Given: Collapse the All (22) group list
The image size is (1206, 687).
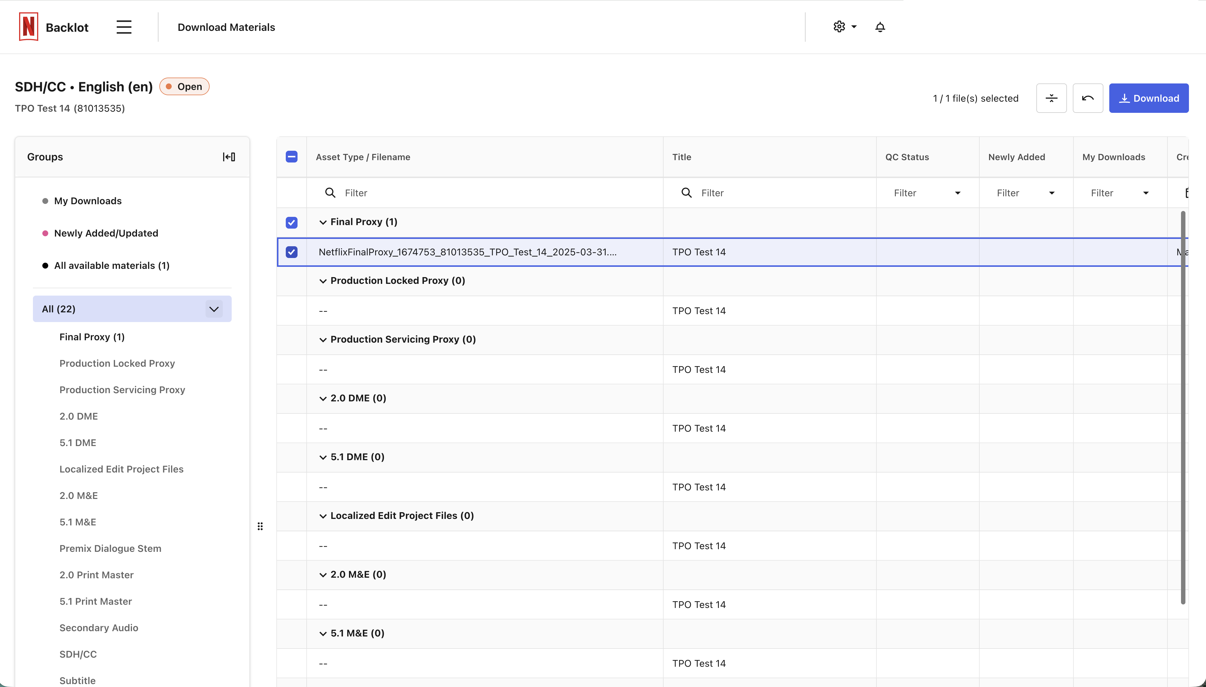Looking at the screenshot, I should 214,309.
